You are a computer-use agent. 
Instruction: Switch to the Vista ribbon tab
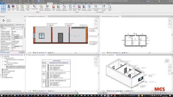coord(84,4)
